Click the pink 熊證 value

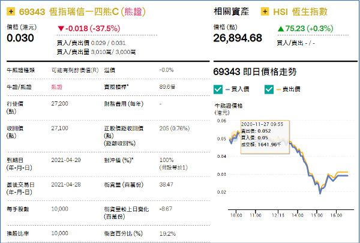click(57, 87)
